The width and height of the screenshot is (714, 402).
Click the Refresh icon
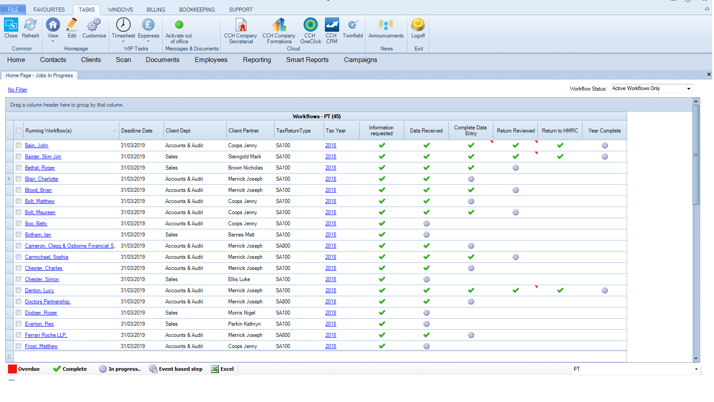coord(30,25)
